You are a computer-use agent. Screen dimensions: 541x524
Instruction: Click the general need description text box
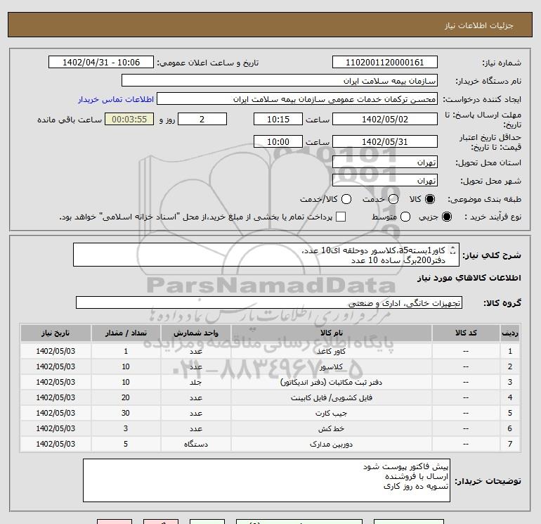tap(266, 255)
